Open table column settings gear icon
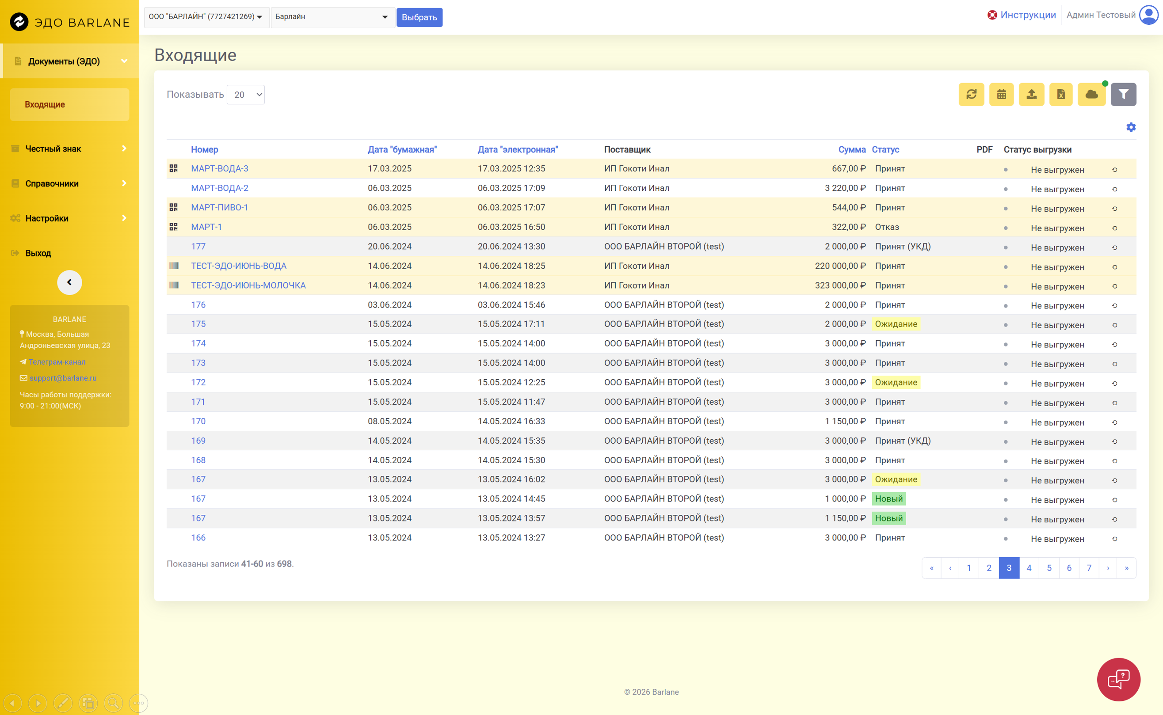1163x715 pixels. click(1130, 127)
